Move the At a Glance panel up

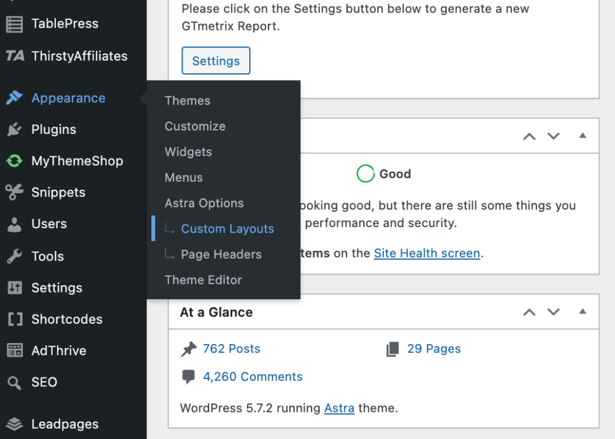coord(529,312)
